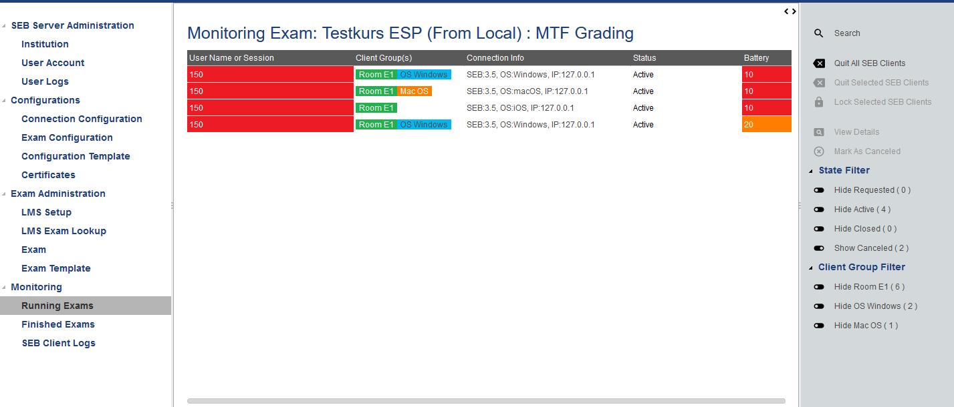The width and height of the screenshot is (954, 407).
Task: Click the Quit All SEB Clients icon
Action: 819,63
